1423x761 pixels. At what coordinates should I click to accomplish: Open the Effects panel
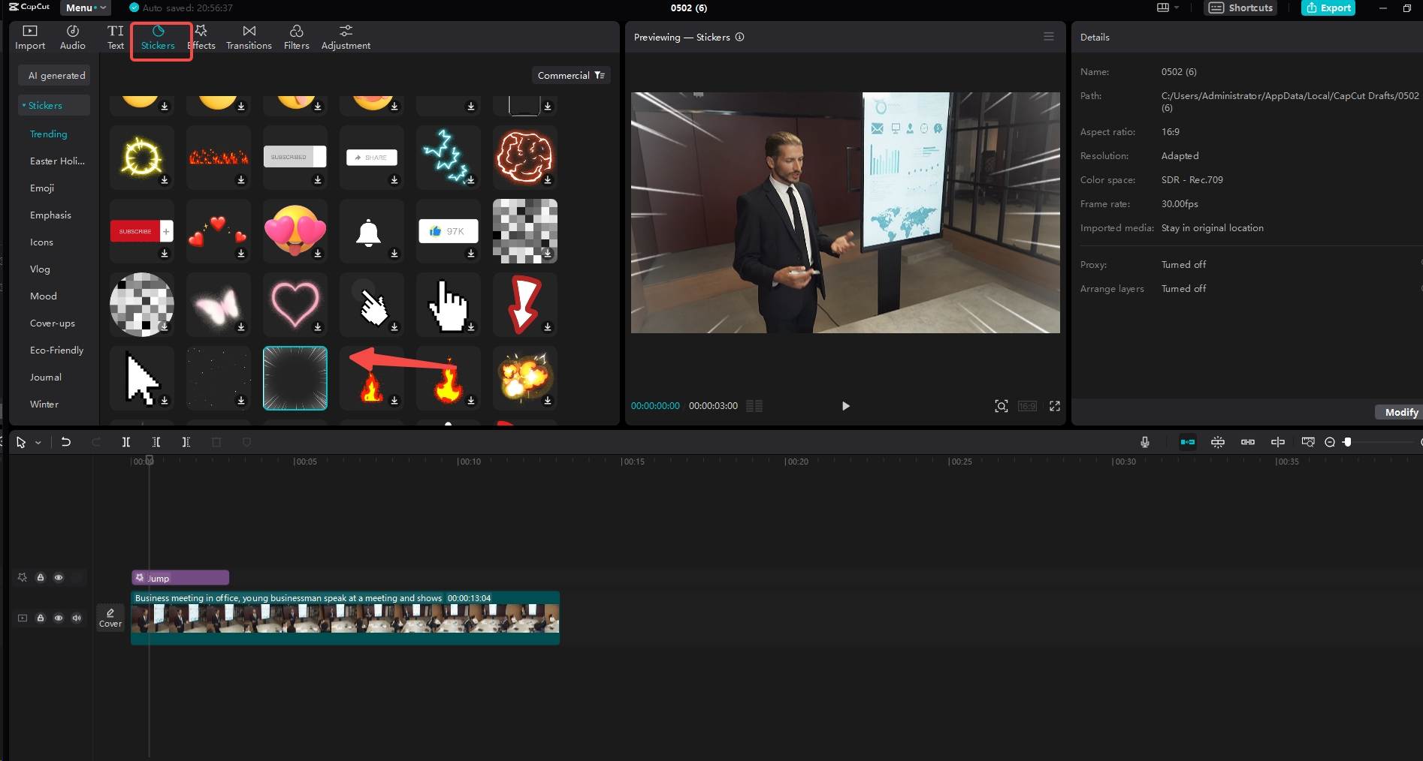[201, 37]
